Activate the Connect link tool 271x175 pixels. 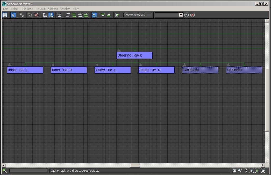tap(22, 15)
